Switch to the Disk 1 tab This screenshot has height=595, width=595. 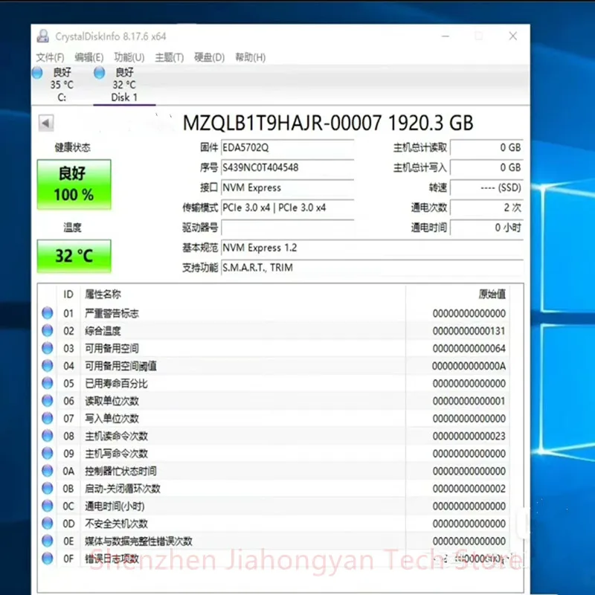pos(124,97)
